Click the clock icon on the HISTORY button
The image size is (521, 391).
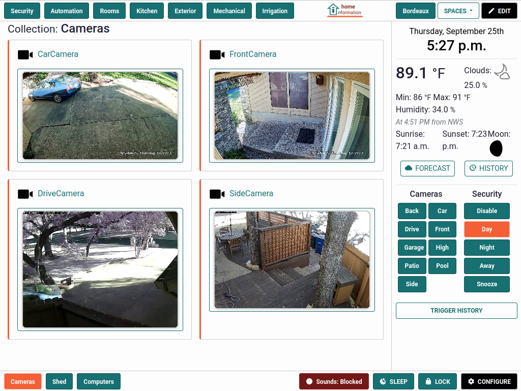point(474,168)
